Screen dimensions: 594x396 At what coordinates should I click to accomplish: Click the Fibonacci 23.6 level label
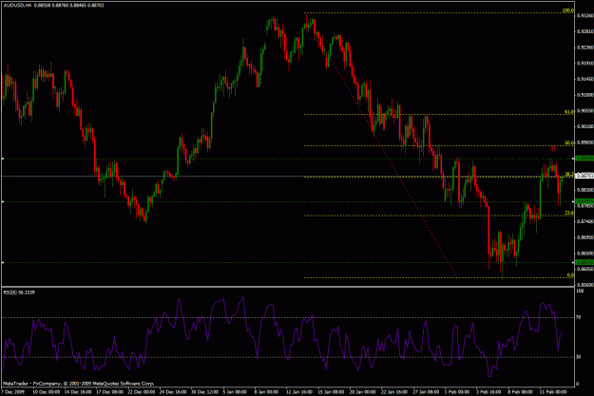pos(569,213)
